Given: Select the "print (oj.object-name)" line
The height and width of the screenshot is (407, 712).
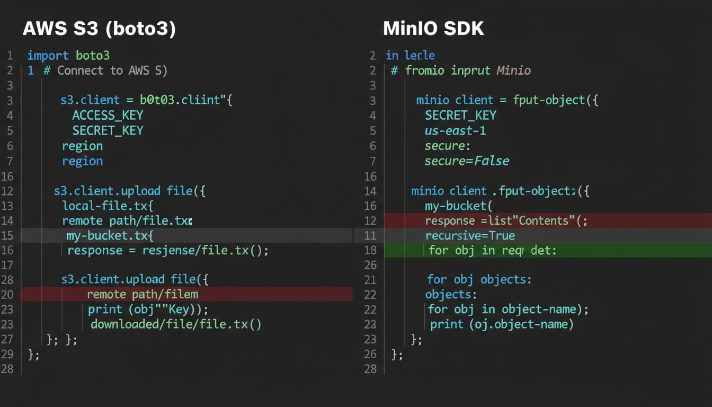Looking at the screenshot, I should click(x=502, y=324).
